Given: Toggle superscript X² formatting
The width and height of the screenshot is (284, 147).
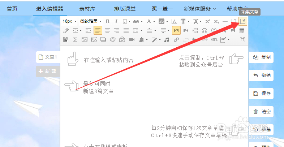Looking at the screenshot, I should tap(207, 21).
